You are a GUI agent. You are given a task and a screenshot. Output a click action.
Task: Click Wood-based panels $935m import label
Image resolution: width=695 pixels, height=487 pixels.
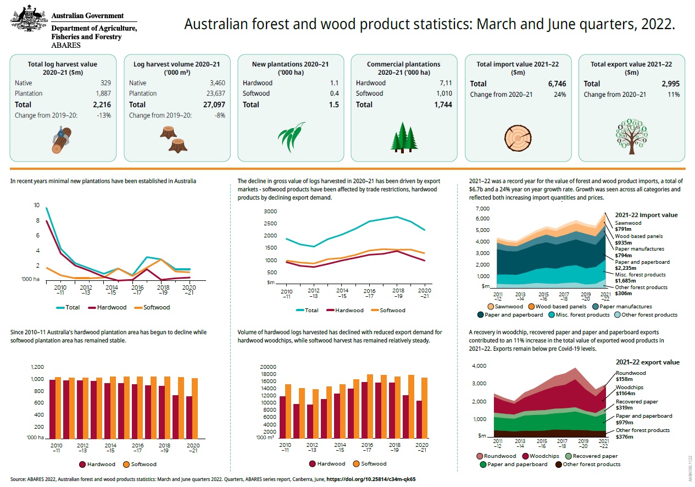[638, 239]
